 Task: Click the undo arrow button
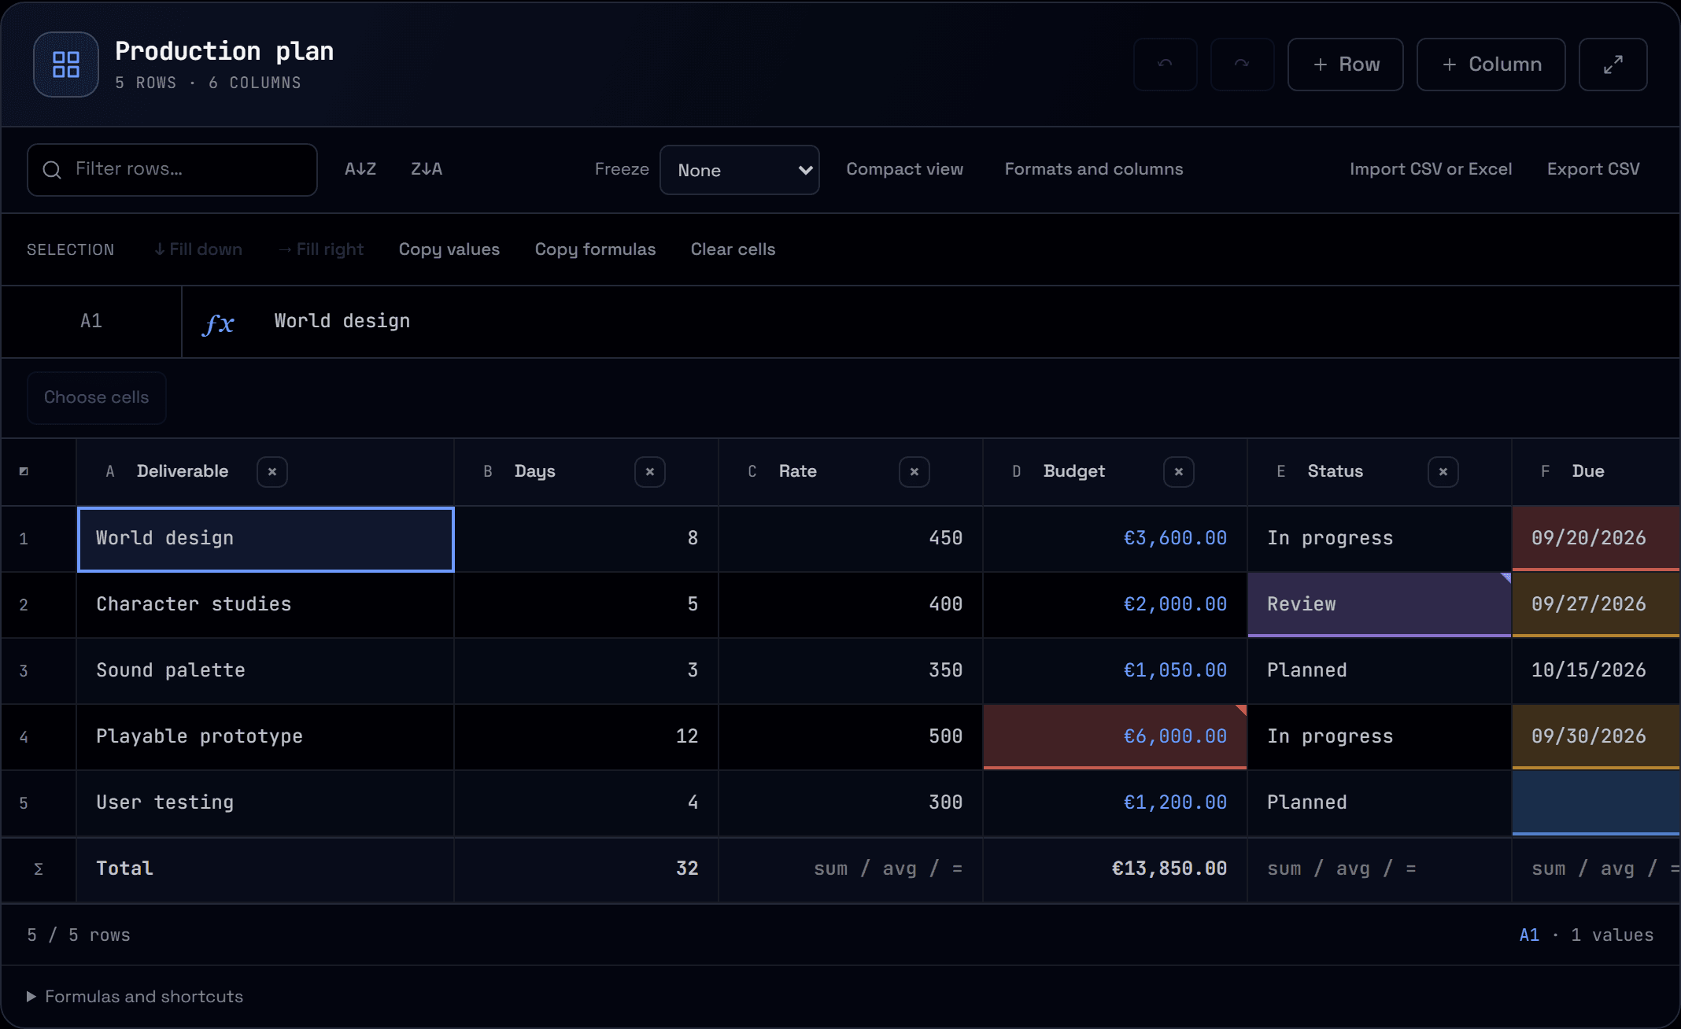tap(1165, 65)
